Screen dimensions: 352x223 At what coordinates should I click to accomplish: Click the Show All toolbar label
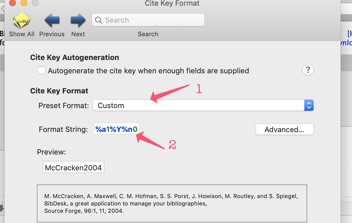point(22,34)
